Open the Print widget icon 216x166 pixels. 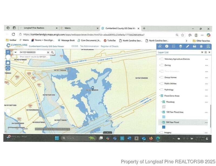pyautogui.click(x=194, y=46)
